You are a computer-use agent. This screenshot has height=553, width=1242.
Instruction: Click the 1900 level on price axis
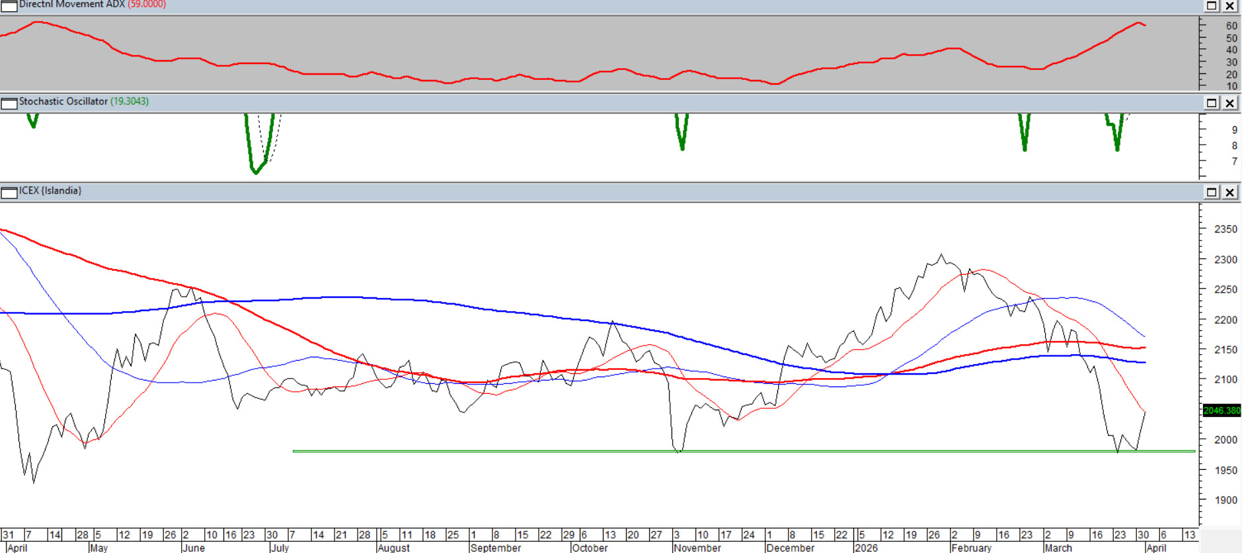coord(1225,500)
